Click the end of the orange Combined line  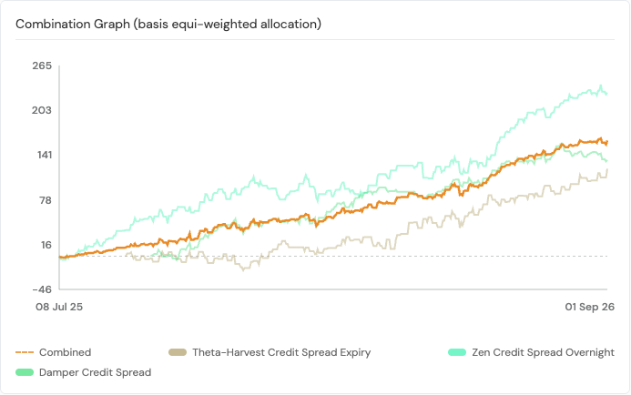click(606, 142)
